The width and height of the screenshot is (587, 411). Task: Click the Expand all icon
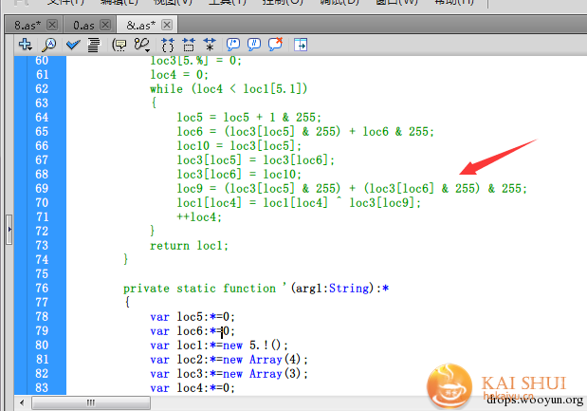[x=210, y=45]
